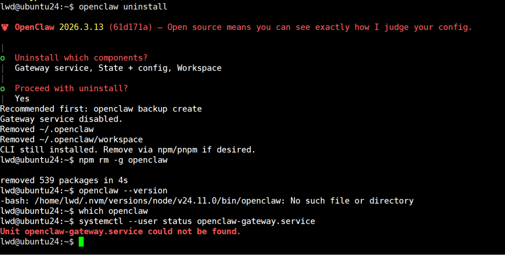Select the 'Gateway service, State + config, Workspace' answer
The width and height of the screenshot is (505, 255).
(x=118, y=68)
